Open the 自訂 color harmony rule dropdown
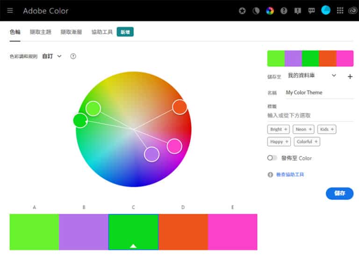The image size is (359, 269). [52, 56]
